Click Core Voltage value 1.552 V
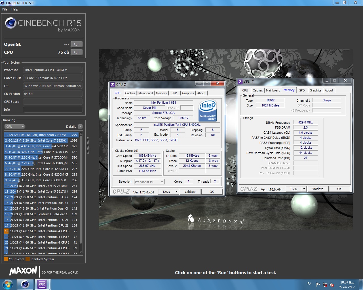Screen dimensions: 363x290 (x=183, y=118)
